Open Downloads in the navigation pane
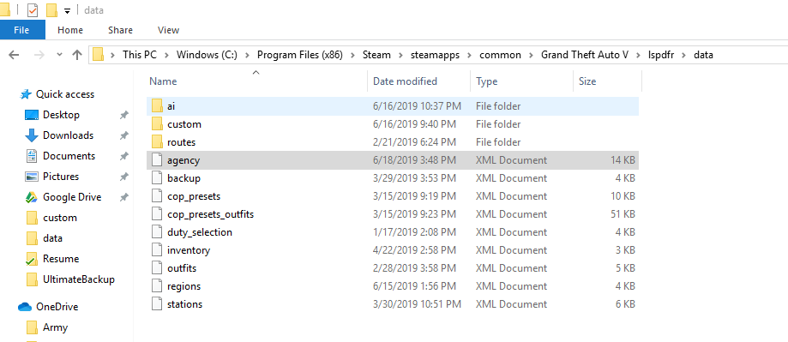The height and width of the screenshot is (342, 788). click(68, 135)
